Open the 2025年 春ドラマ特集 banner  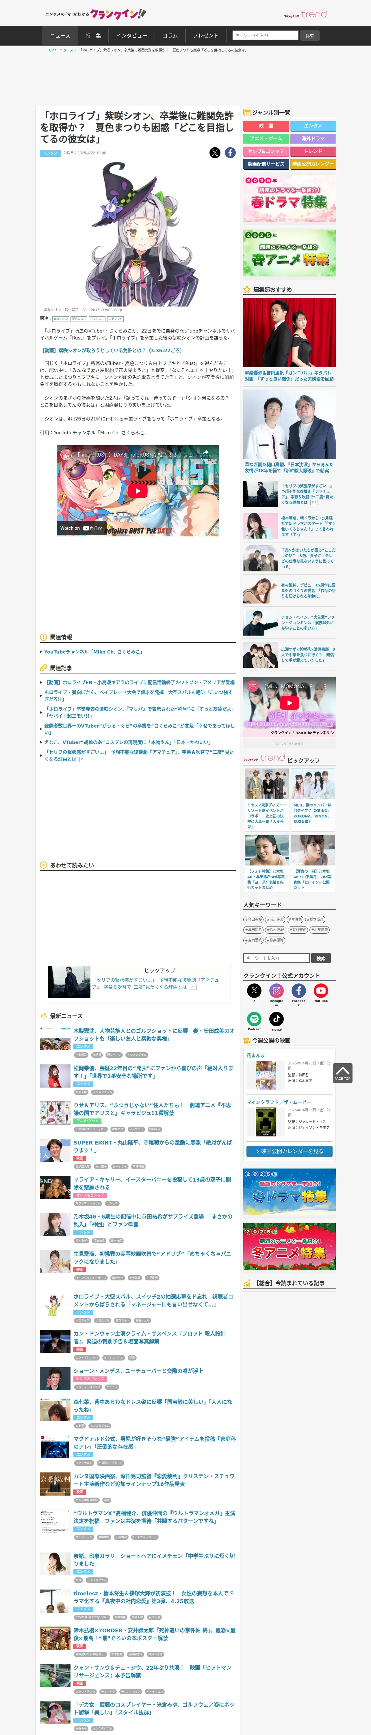tap(290, 198)
